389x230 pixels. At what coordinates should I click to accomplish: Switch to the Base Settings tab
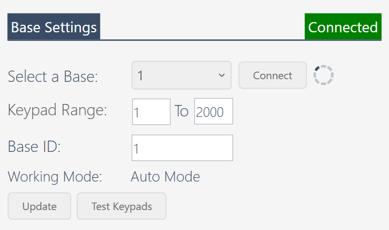point(54,26)
